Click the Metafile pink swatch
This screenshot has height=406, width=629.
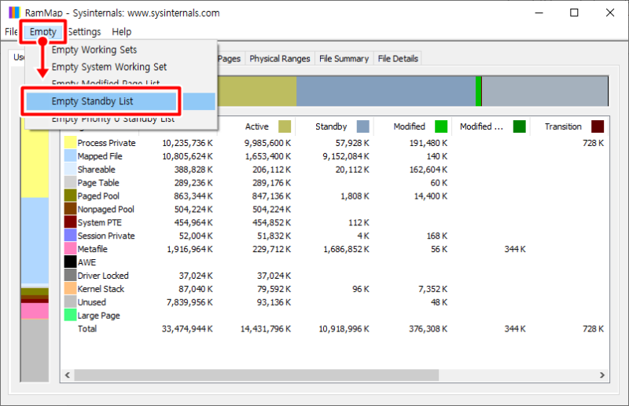70,248
